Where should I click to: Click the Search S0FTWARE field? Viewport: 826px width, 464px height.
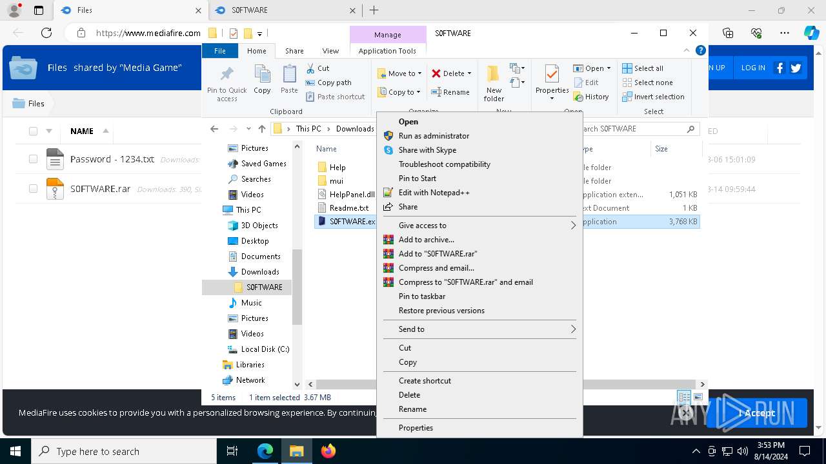click(639, 129)
